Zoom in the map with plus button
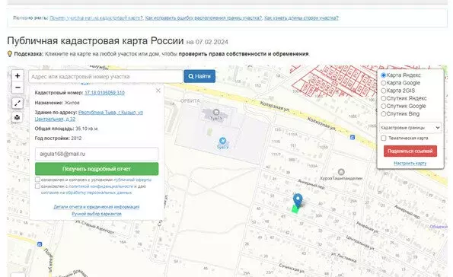The width and height of the screenshot is (453, 277). point(18,76)
